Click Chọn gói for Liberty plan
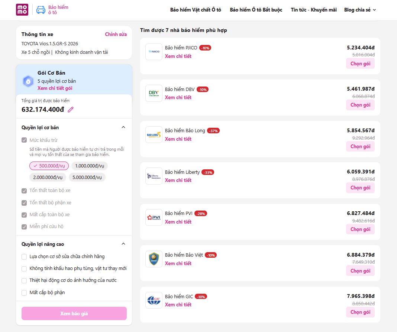The height and width of the screenshot is (332, 397). tap(360, 188)
